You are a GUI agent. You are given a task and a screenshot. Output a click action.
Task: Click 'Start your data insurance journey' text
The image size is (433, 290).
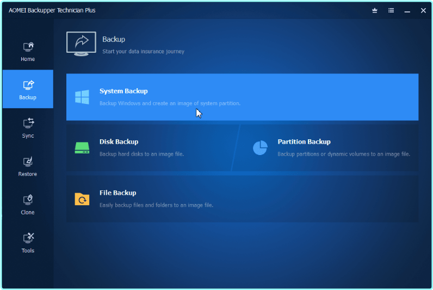click(143, 51)
